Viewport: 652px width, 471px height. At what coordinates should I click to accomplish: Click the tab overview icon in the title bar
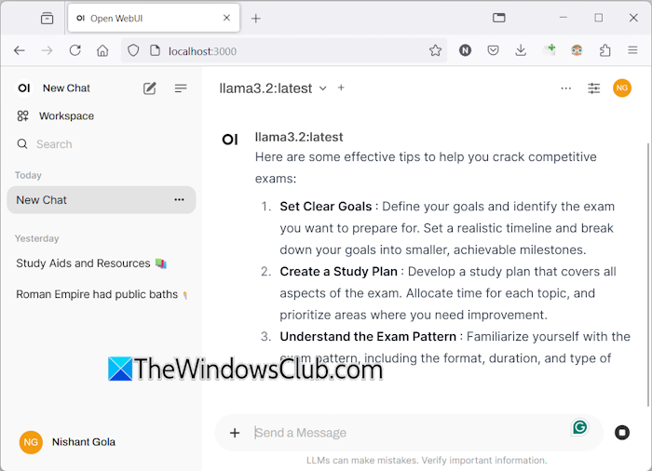point(499,18)
